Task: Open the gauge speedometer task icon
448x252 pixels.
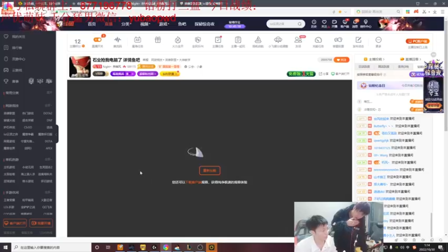Action: (x=318, y=40)
